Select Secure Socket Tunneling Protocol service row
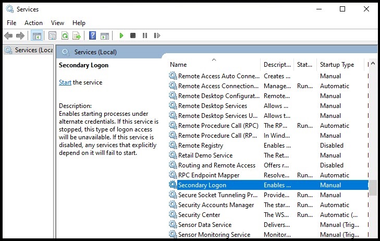Viewport: 380px width, 241px height. tap(268, 195)
